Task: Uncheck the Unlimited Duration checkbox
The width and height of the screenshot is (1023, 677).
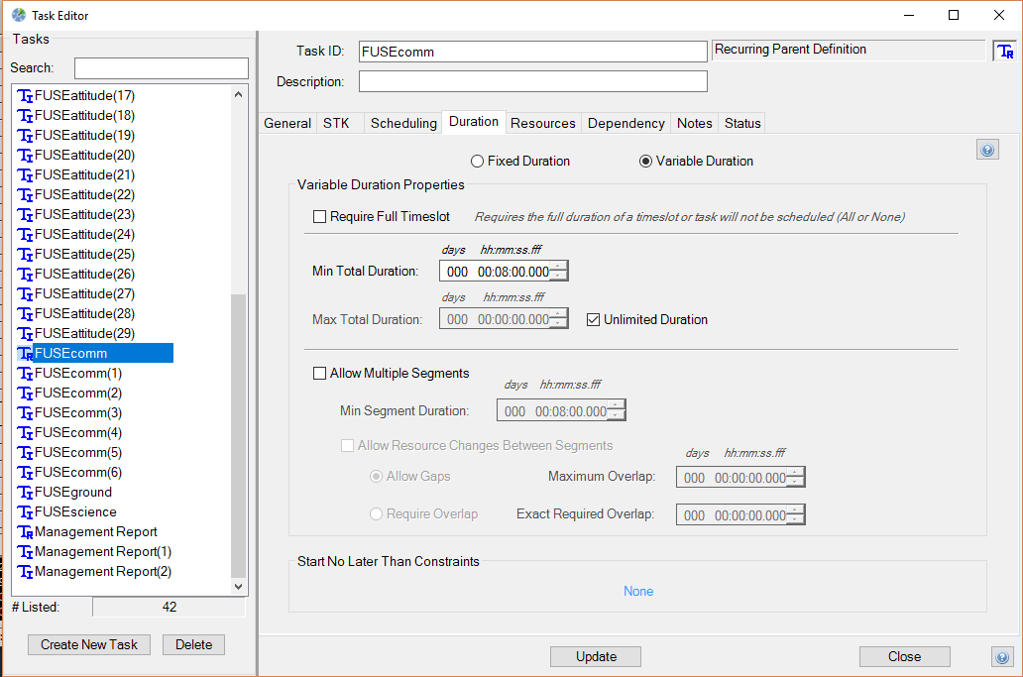Action: coord(593,320)
